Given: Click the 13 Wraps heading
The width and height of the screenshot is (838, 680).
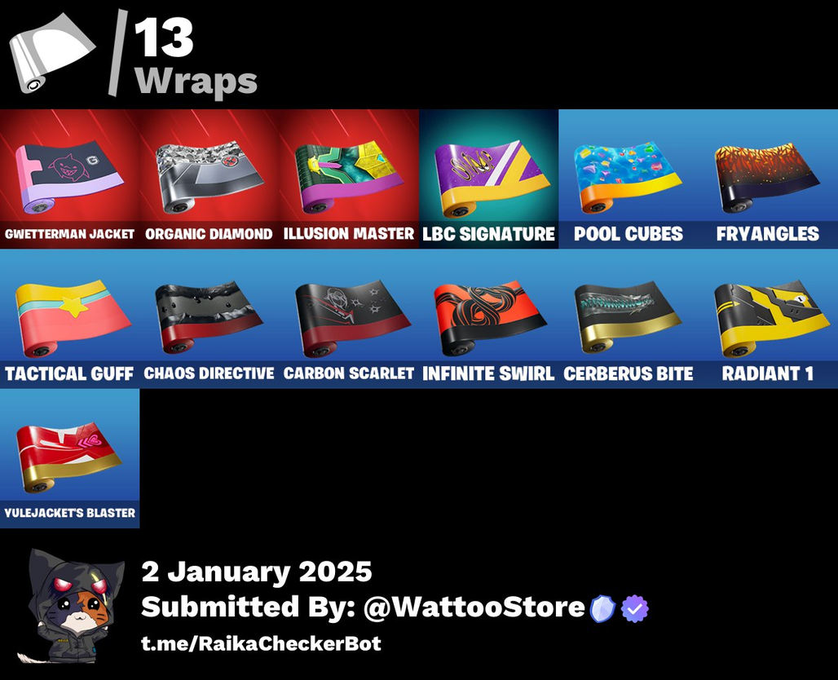Looking at the screenshot, I should pyautogui.click(x=196, y=55).
